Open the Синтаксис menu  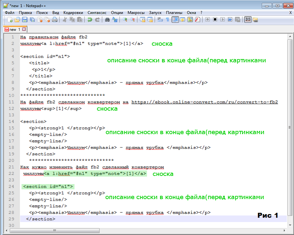[x=97, y=12]
